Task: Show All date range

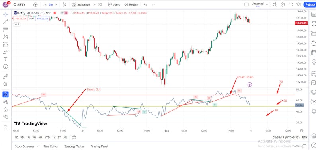Action: [x=65, y=138]
